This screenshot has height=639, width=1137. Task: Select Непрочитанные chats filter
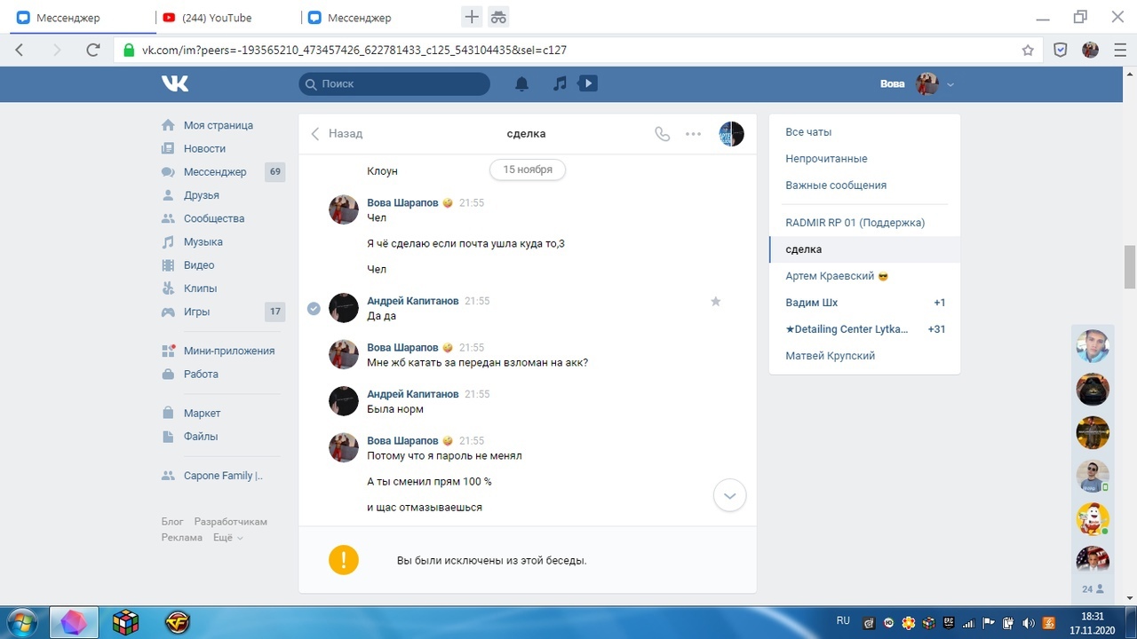coord(826,159)
